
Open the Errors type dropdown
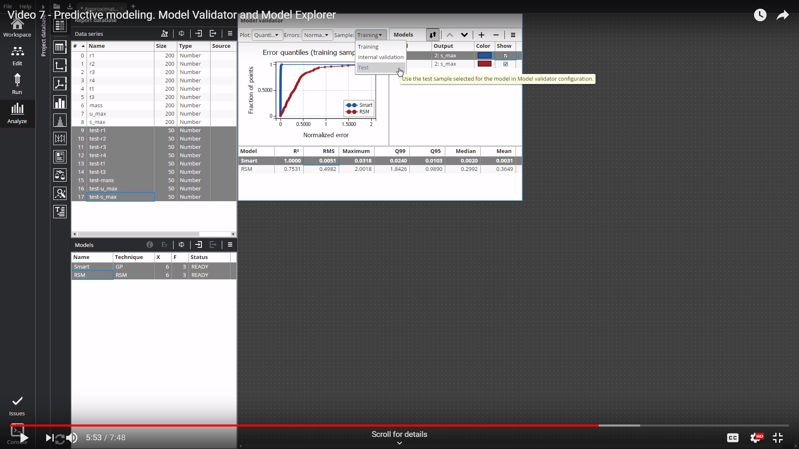(317, 35)
